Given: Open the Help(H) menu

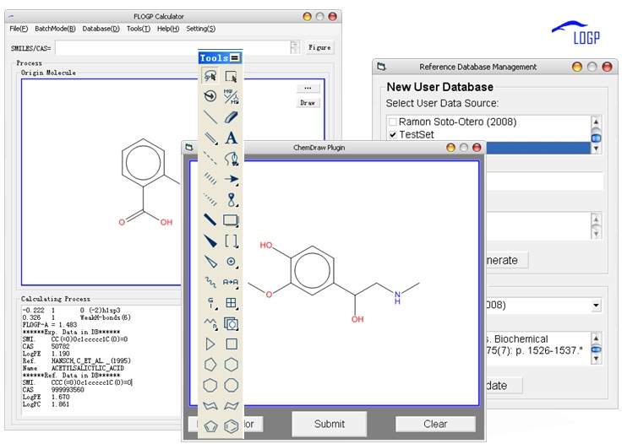Looking at the screenshot, I should [x=168, y=29].
